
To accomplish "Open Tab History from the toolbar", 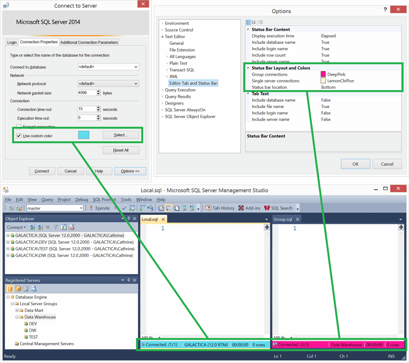I will pos(220,208).
